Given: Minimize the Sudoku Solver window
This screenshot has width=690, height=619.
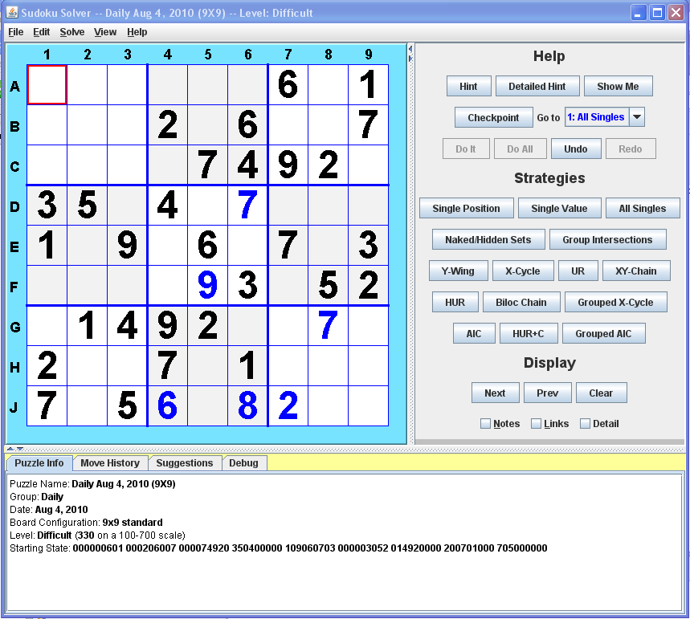Looking at the screenshot, I should tap(639, 13).
